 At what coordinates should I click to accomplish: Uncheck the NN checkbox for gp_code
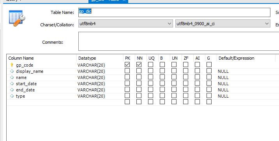click(139, 65)
